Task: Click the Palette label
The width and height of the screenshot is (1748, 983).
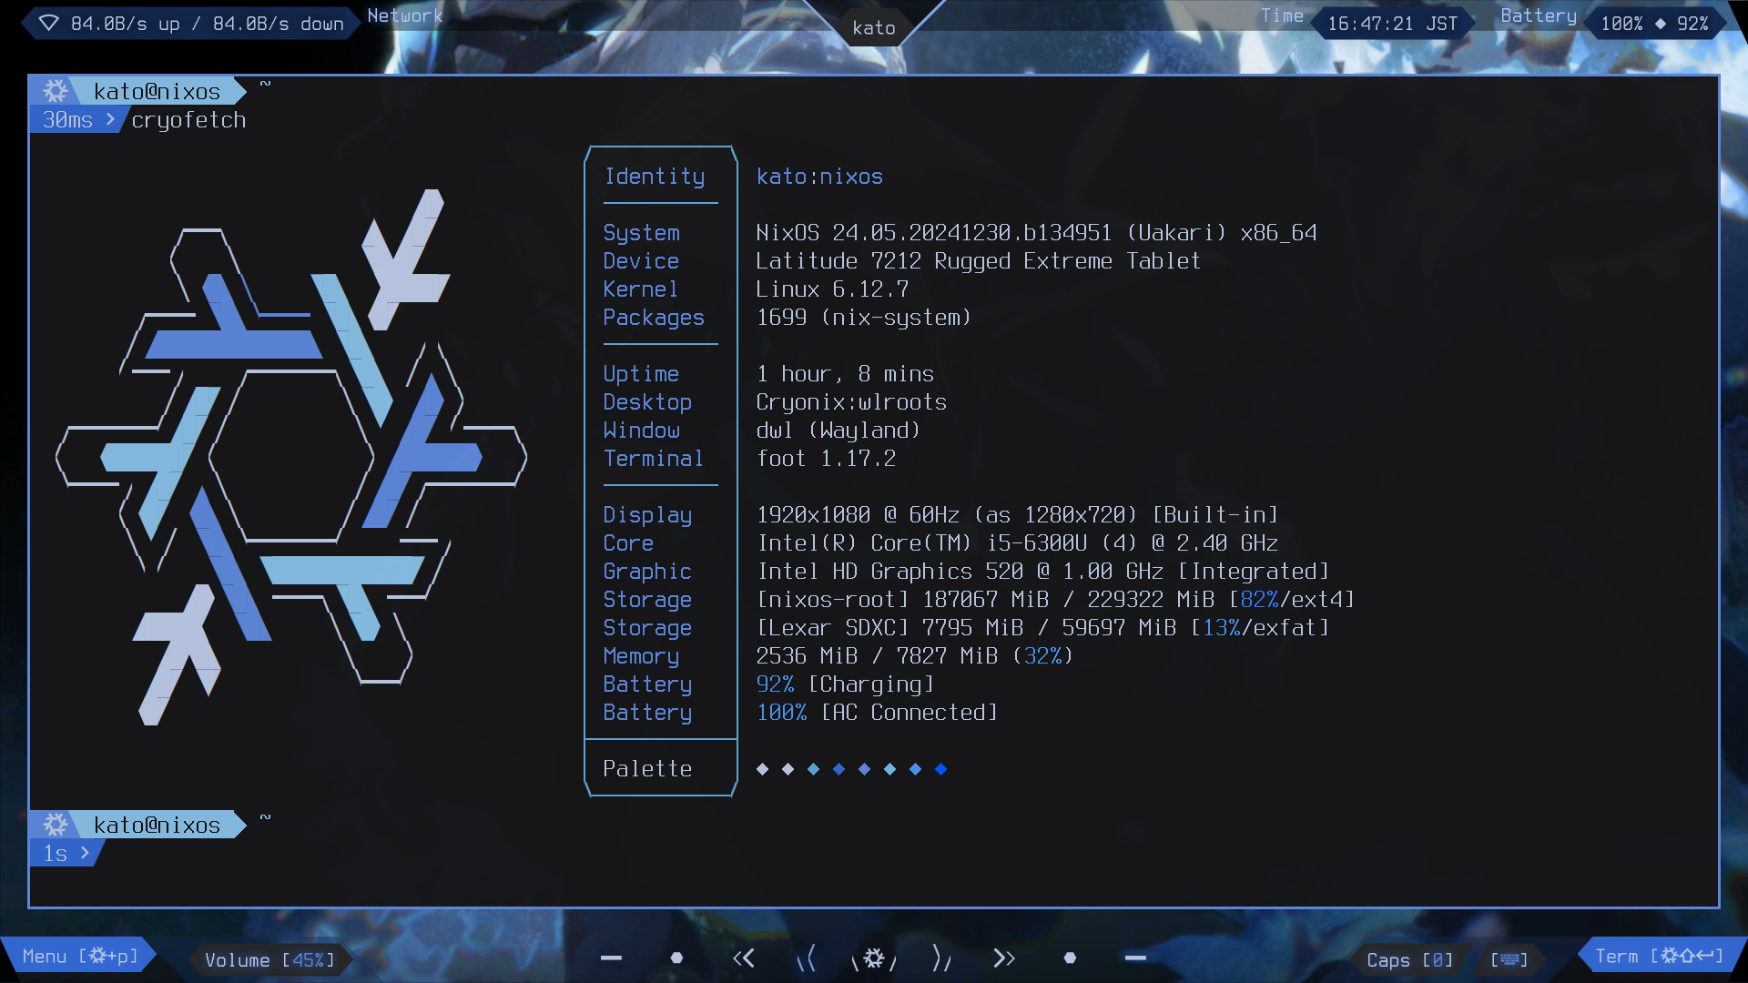Action: point(647,769)
